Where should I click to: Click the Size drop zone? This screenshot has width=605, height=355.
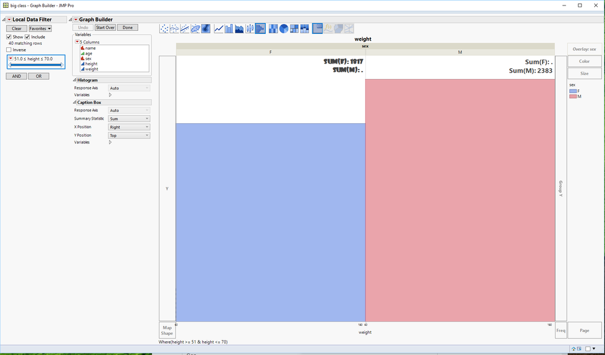(x=584, y=73)
